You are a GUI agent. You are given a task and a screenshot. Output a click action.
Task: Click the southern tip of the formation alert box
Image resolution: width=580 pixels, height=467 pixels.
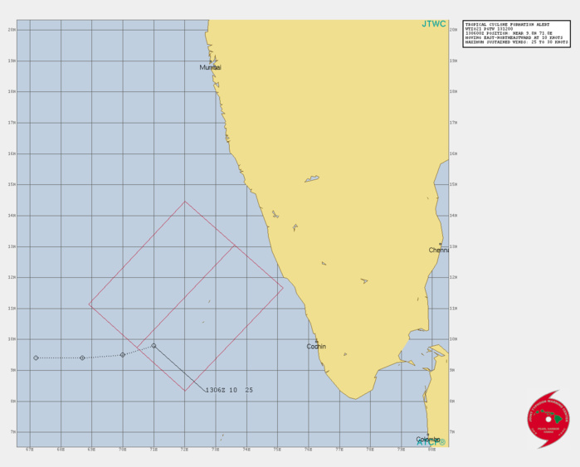coord(185,391)
